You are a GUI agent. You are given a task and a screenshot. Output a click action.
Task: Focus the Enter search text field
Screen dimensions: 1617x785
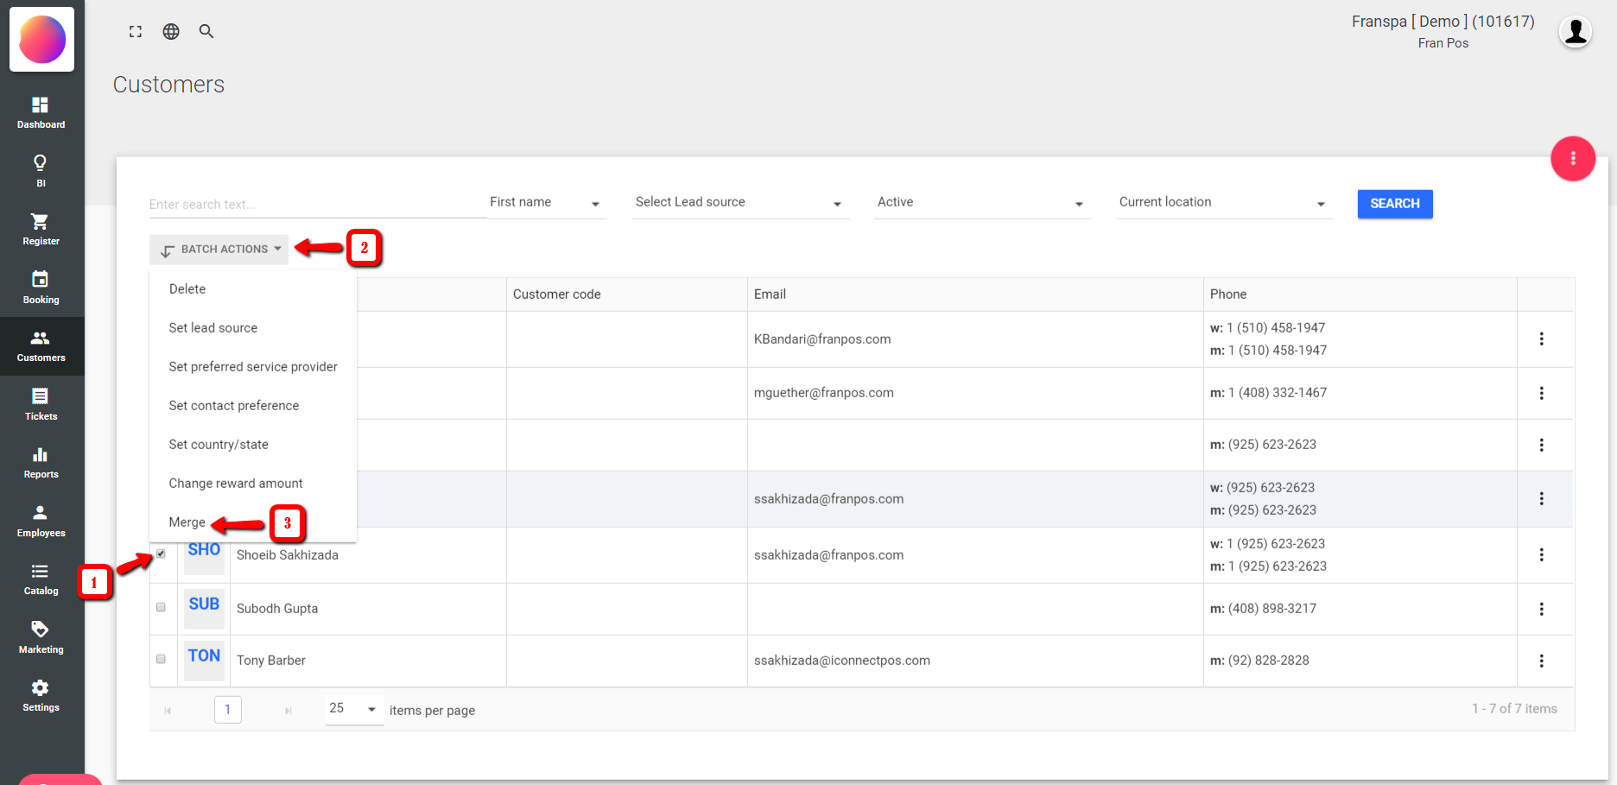click(316, 205)
